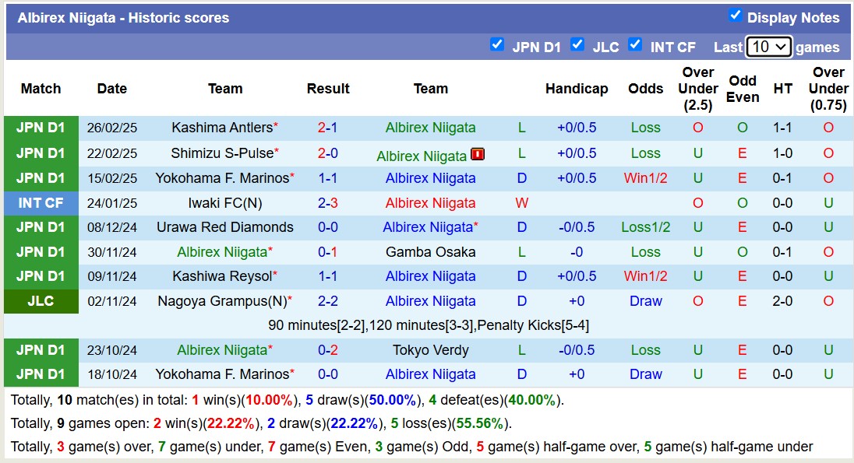
Task: Click Gamba Osaka in the team column
Action: point(430,252)
